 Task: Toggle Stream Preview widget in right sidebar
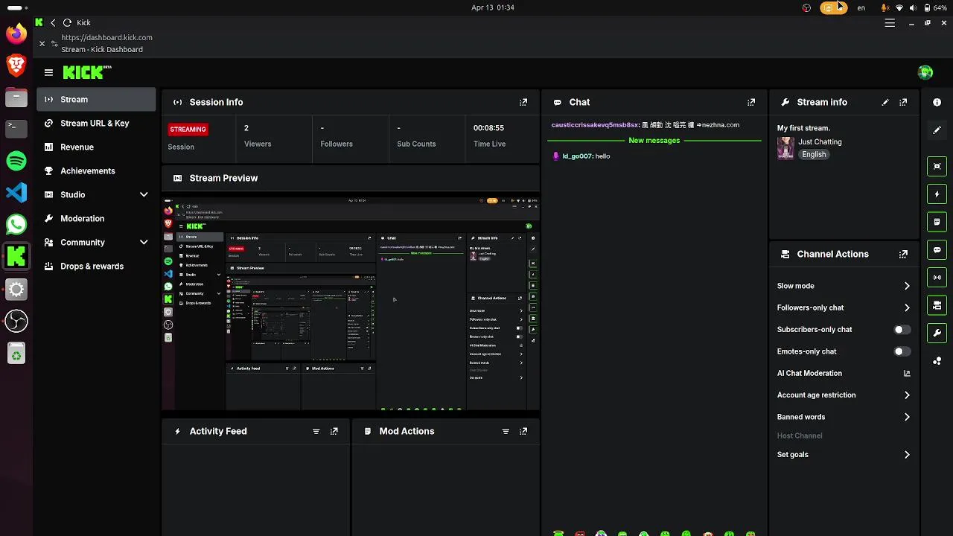(937, 166)
